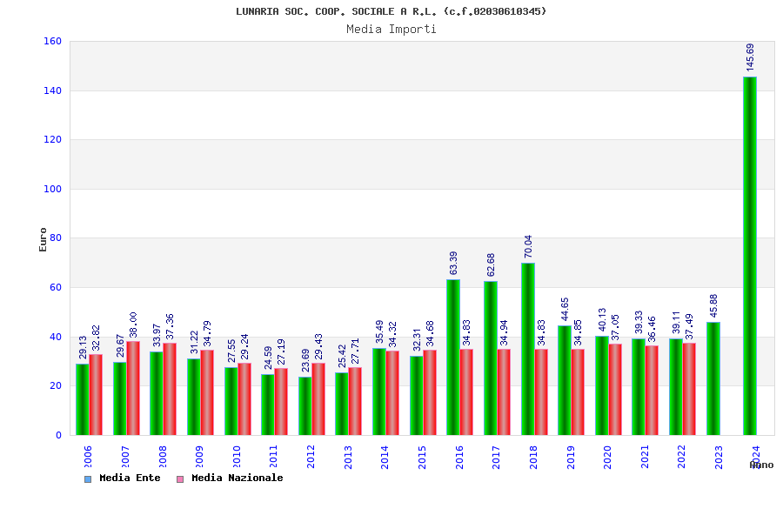Click the 25.42 value label above 2013
The height and width of the screenshot is (522, 783).
(x=342, y=356)
